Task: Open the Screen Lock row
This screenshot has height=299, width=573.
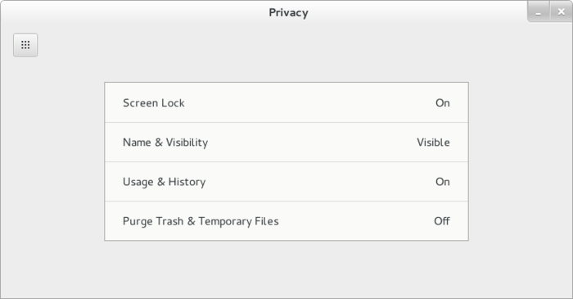Action: 286,102
